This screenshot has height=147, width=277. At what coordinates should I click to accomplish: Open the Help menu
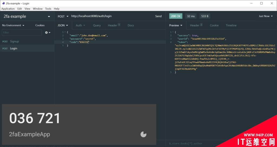click(57, 9)
